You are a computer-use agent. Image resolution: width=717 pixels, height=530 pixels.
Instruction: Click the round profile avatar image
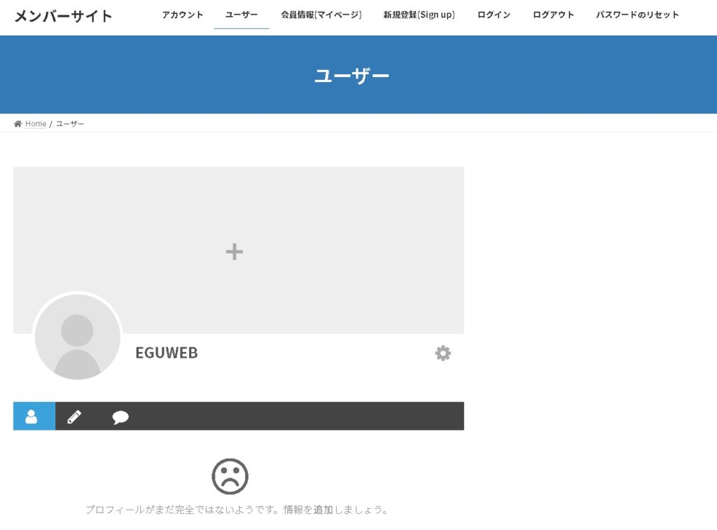click(77, 337)
